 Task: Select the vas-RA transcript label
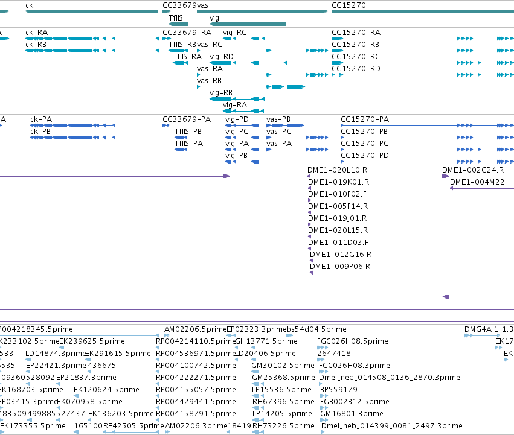[x=210, y=69]
